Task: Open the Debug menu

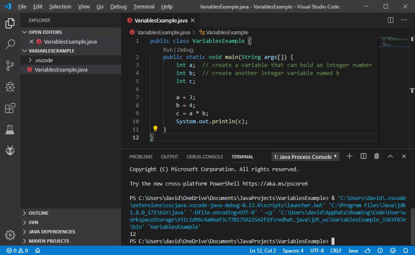Action: (x=118, y=7)
